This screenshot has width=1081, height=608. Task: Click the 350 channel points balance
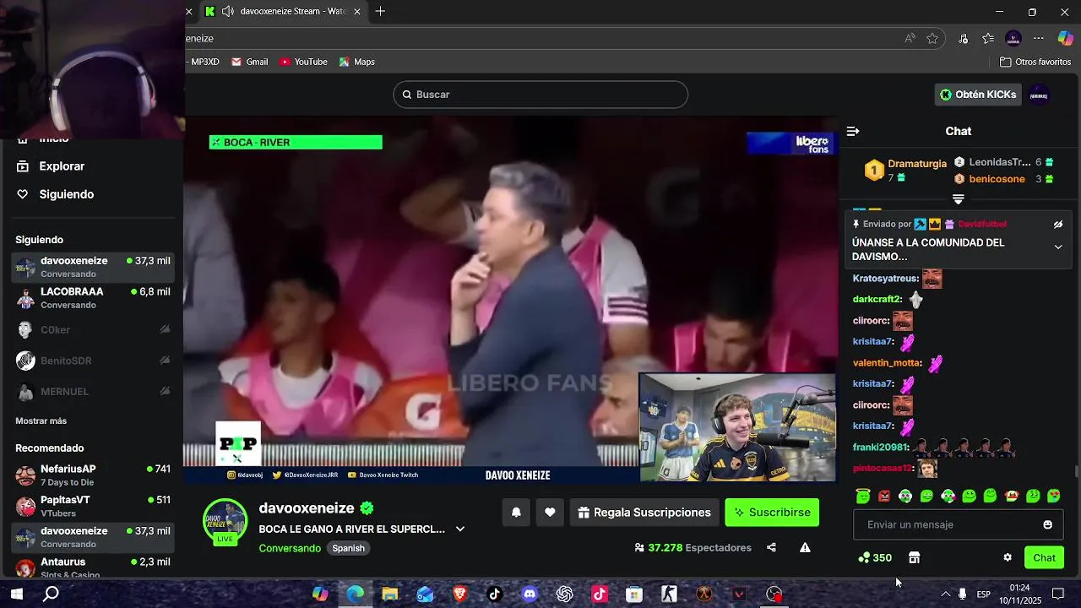pyautogui.click(x=875, y=557)
